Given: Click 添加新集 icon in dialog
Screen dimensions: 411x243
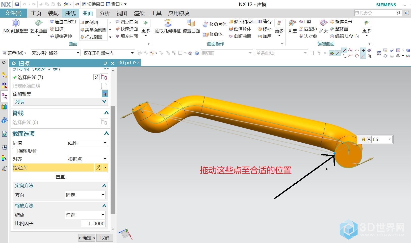Looking at the screenshot, I should coord(105,94).
